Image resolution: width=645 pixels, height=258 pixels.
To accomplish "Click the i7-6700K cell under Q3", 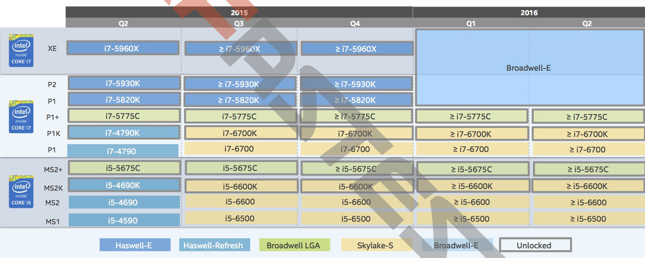I will (240, 133).
